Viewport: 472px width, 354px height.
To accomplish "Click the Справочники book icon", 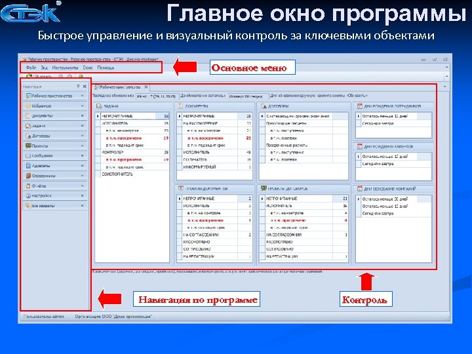I will [28, 176].
